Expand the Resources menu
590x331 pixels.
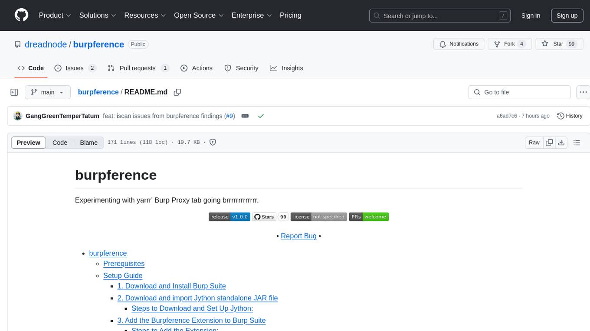click(x=145, y=15)
